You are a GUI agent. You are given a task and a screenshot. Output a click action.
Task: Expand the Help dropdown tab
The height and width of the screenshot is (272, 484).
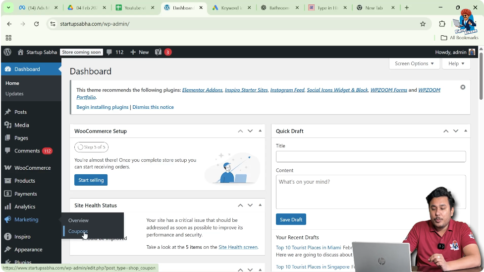456,64
